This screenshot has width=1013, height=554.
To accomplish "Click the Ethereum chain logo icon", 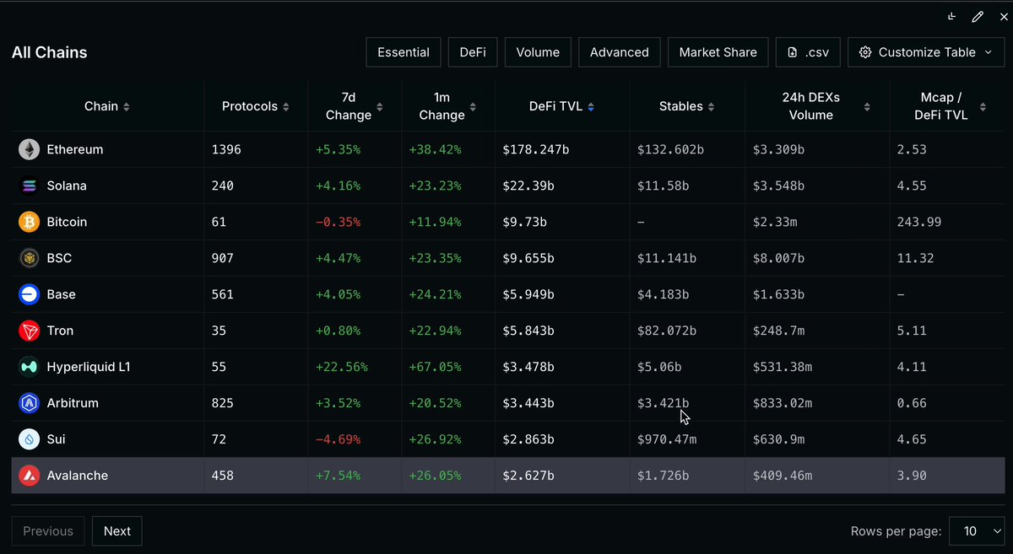I will (x=30, y=149).
